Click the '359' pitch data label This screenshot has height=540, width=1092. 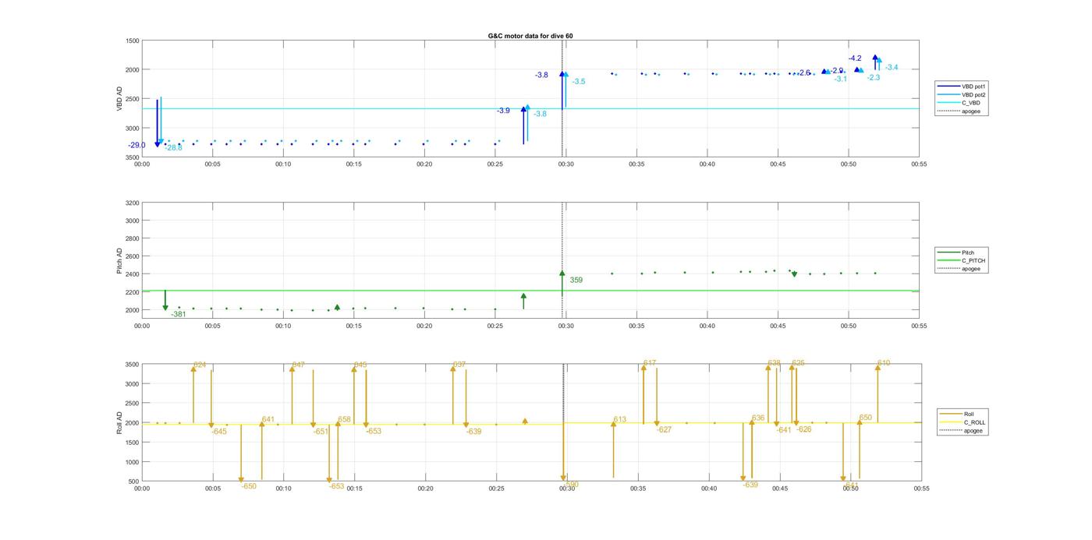(x=576, y=280)
